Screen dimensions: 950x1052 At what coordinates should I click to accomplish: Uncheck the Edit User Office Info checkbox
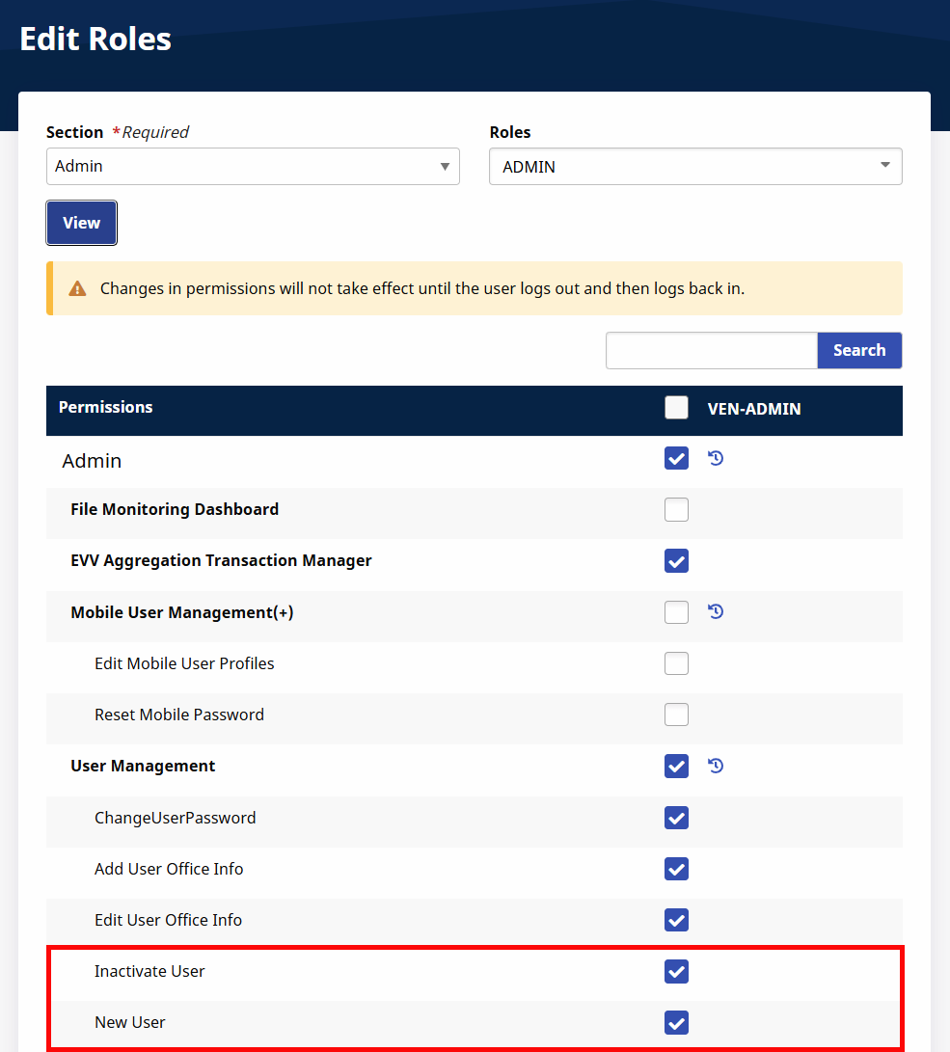(x=677, y=920)
